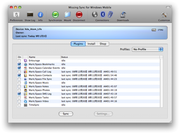Enable Mark/Space File Sync checkbox
Viewport: 180px width, 134px height.
click(x=19, y=79)
